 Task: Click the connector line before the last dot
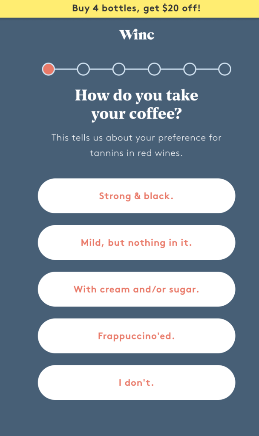[x=207, y=69]
